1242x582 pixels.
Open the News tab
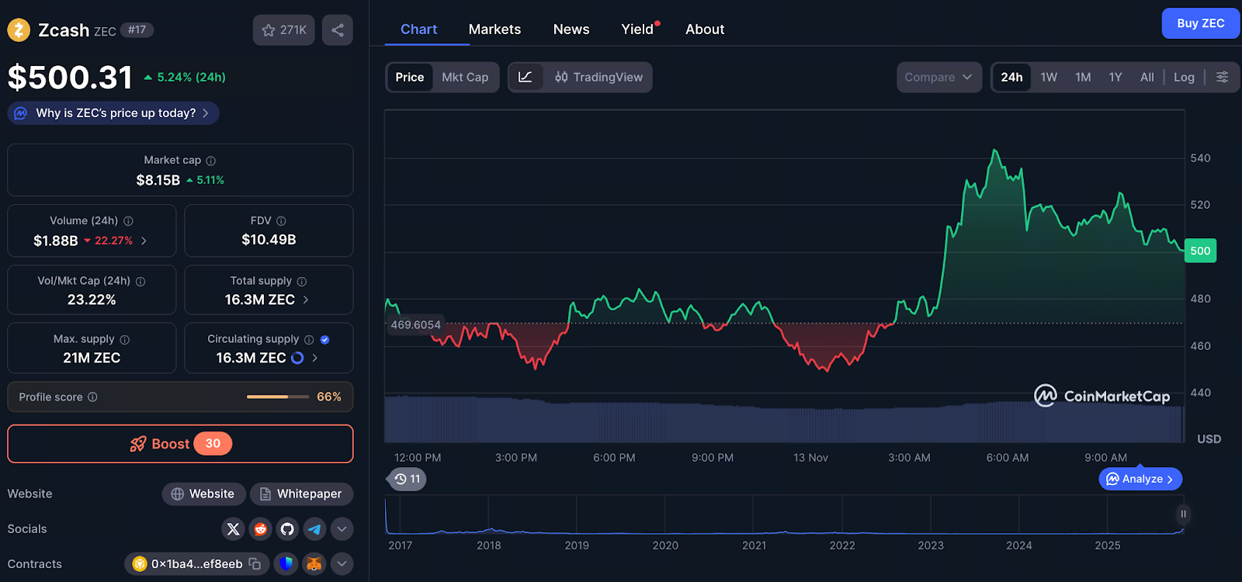[571, 29]
